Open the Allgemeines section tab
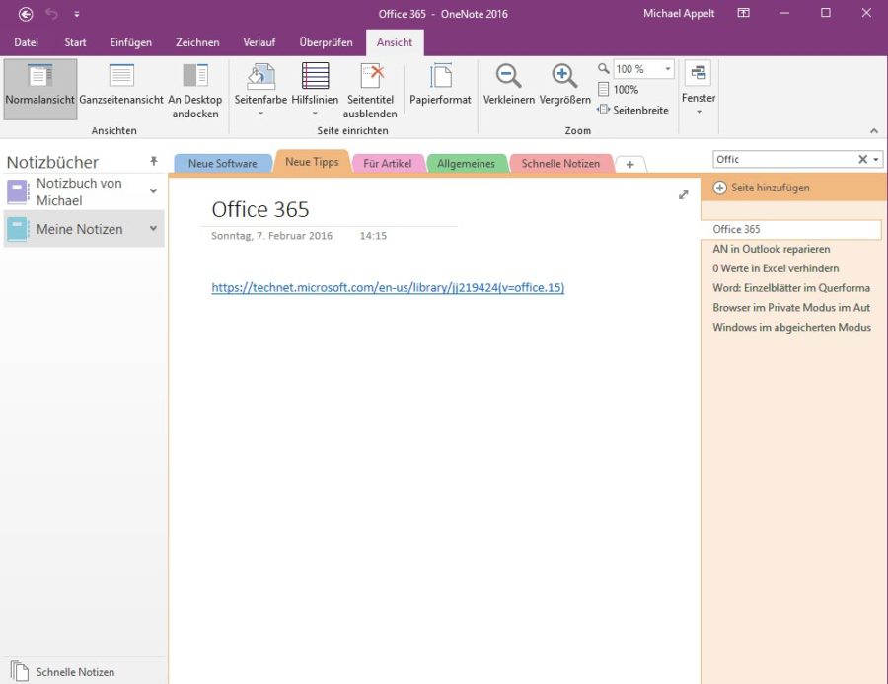The width and height of the screenshot is (888, 684). (x=466, y=163)
